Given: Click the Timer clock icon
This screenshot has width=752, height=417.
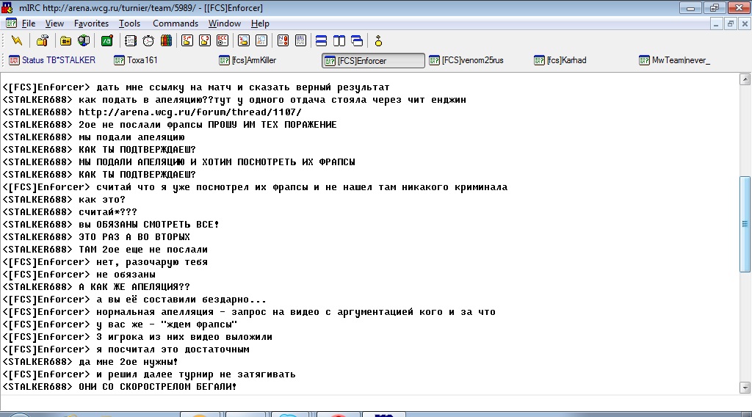Looking at the screenshot, I should coord(148,40).
